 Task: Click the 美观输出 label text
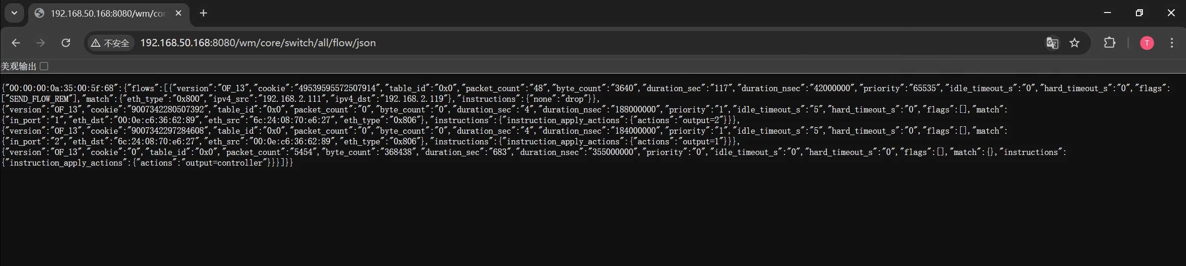[x=19, y=67]
